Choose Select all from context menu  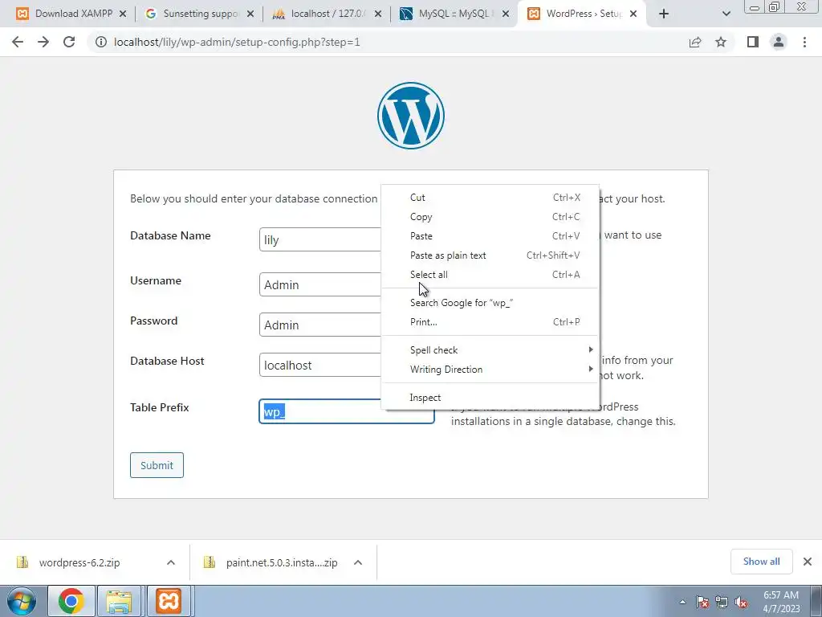click(x=490, y=275)
